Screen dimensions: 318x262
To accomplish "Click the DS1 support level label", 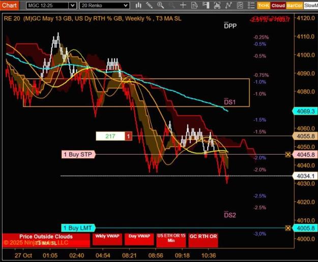I will [x=229, y=102].
